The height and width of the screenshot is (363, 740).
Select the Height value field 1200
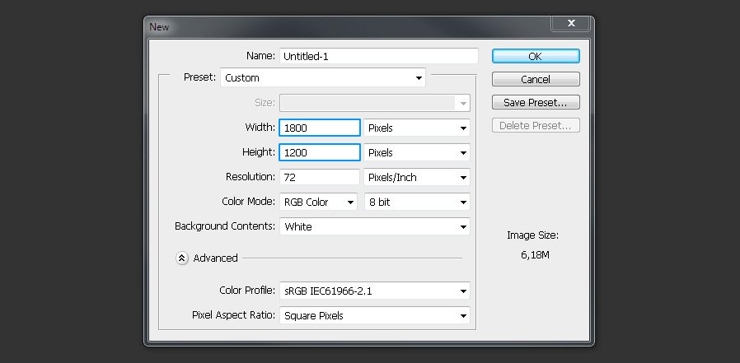320,153
